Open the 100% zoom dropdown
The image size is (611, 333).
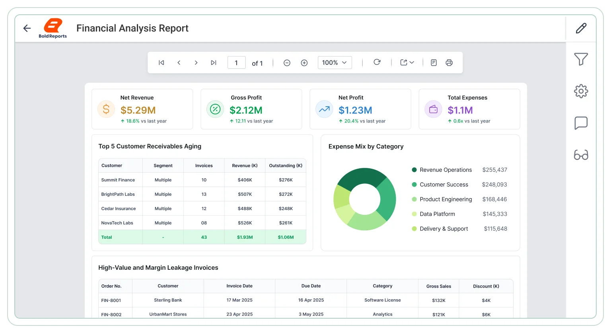pos(335,62)
